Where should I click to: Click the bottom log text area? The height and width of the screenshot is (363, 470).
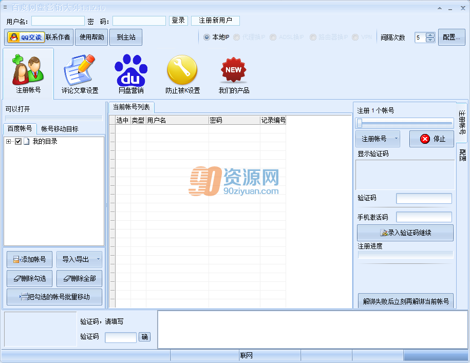pos(313,330)
